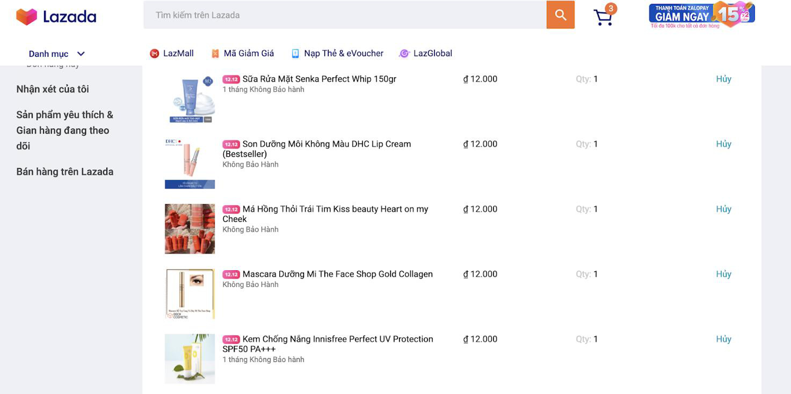This screenshot has height=394, width=791.
Task: Click '1 tháng Không Bảo hành' under Senka
Action: coord(264,90)
